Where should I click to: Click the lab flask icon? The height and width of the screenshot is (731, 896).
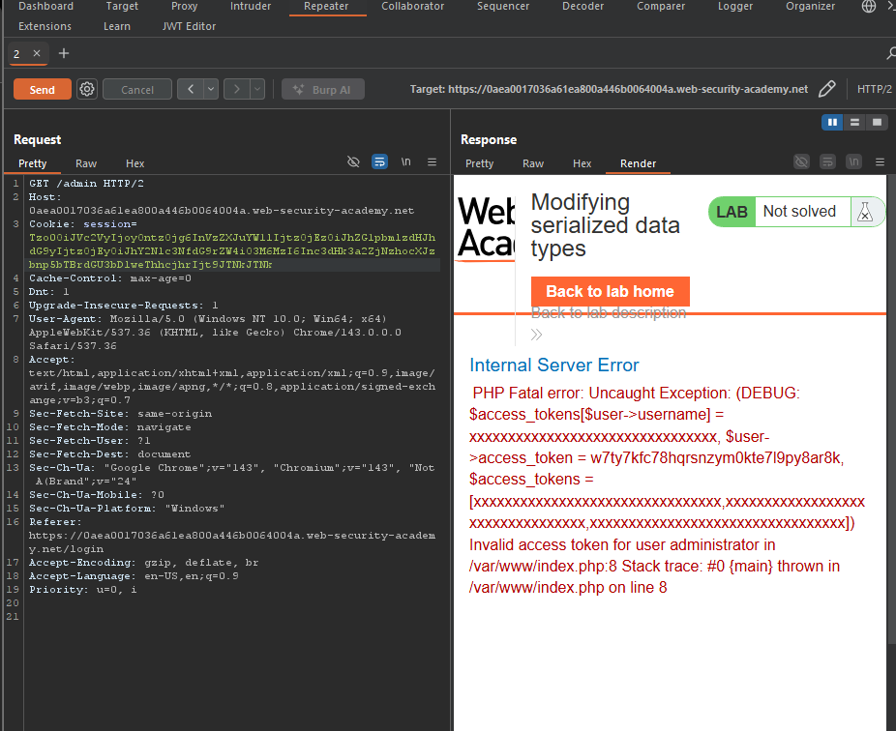point(865,212)
